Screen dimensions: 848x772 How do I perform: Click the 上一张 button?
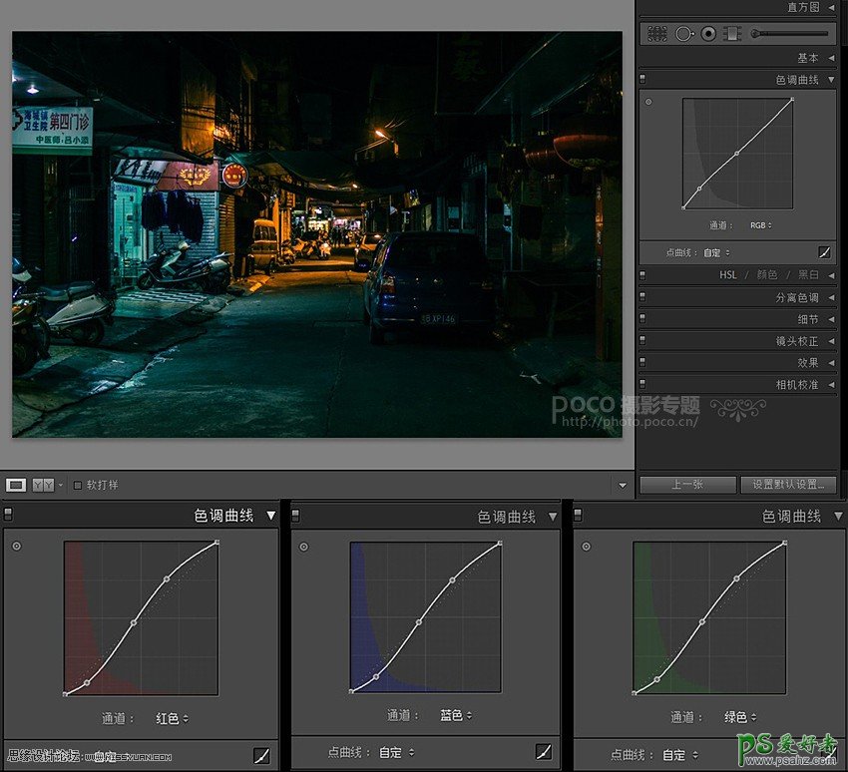coord(686,485)
